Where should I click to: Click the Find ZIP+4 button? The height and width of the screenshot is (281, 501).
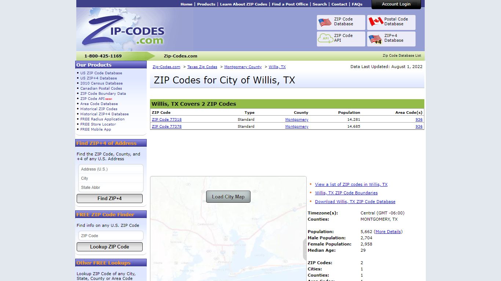point(110,198)
